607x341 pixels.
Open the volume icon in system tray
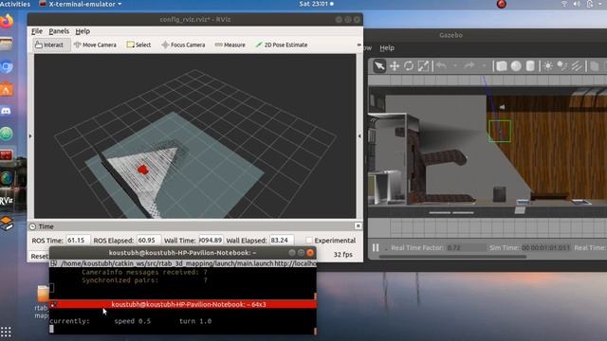pos(577,4)
